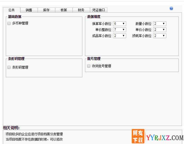Image resolution: width=184 pixels, height=144 pixels.
Task: Open the 数量小数位 dropdown
Action: (x=160, y=24)
